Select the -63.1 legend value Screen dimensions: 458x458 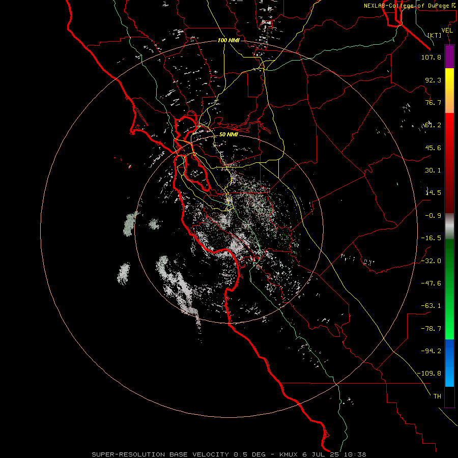pos(431,306)
